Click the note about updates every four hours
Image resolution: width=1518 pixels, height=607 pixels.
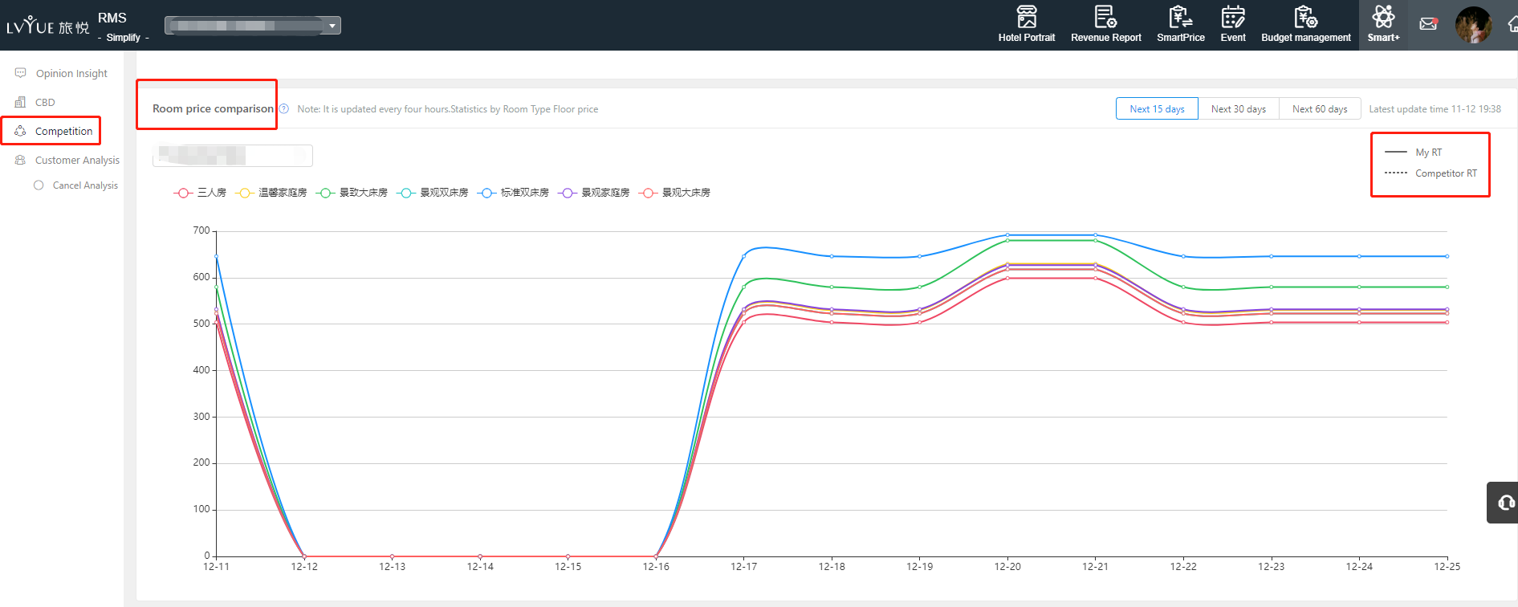tap(447, 108)
